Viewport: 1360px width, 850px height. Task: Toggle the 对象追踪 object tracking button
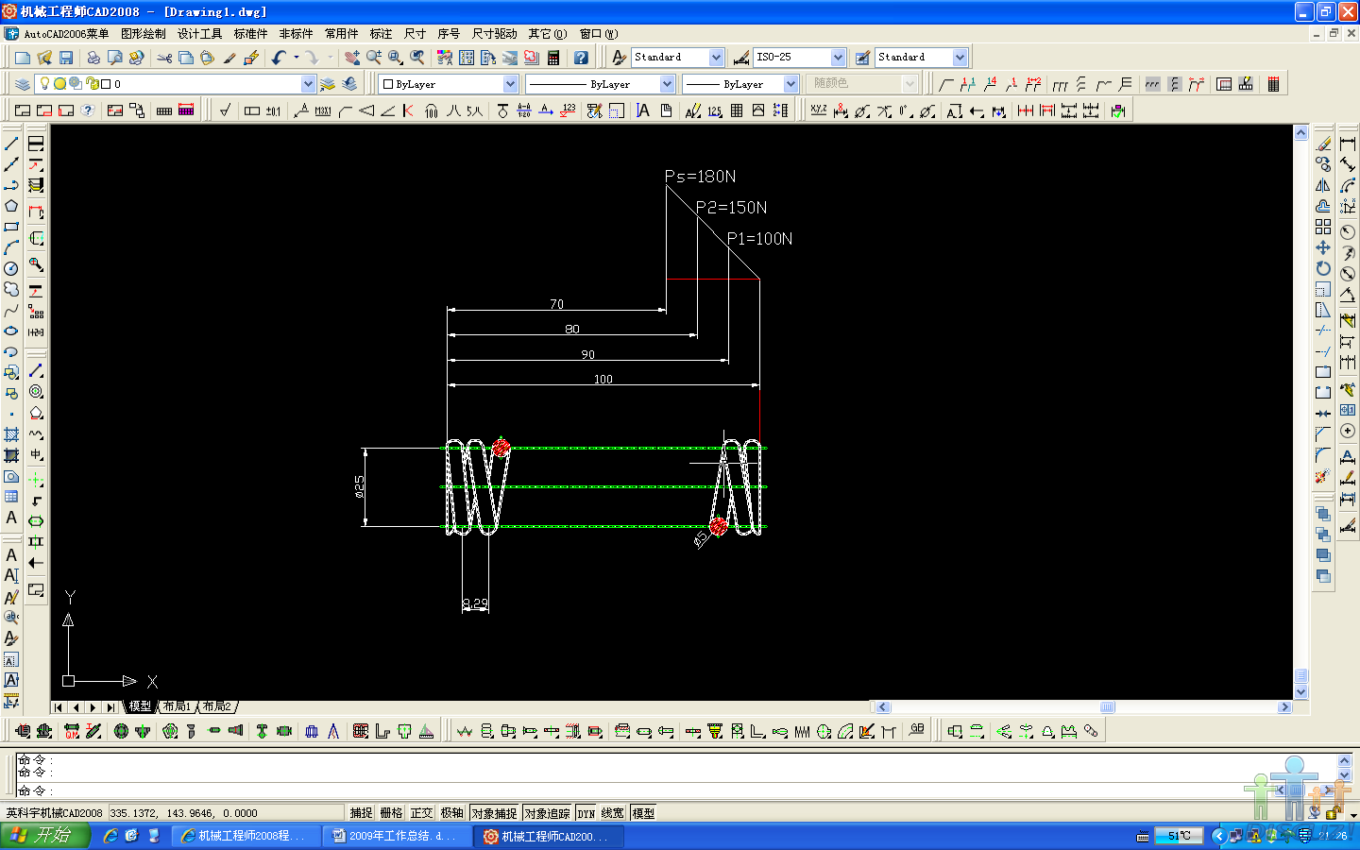pyautogui.click(x=547, y=813)
